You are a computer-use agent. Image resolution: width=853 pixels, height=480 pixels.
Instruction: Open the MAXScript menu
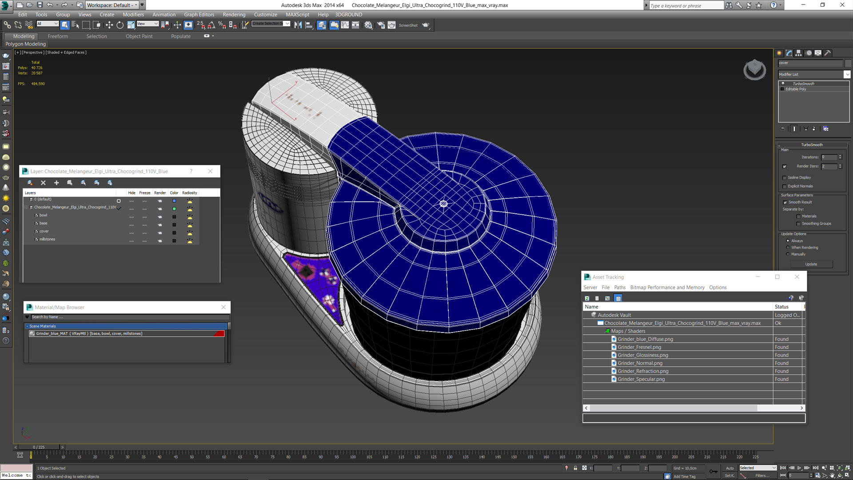tap(297, 15)
